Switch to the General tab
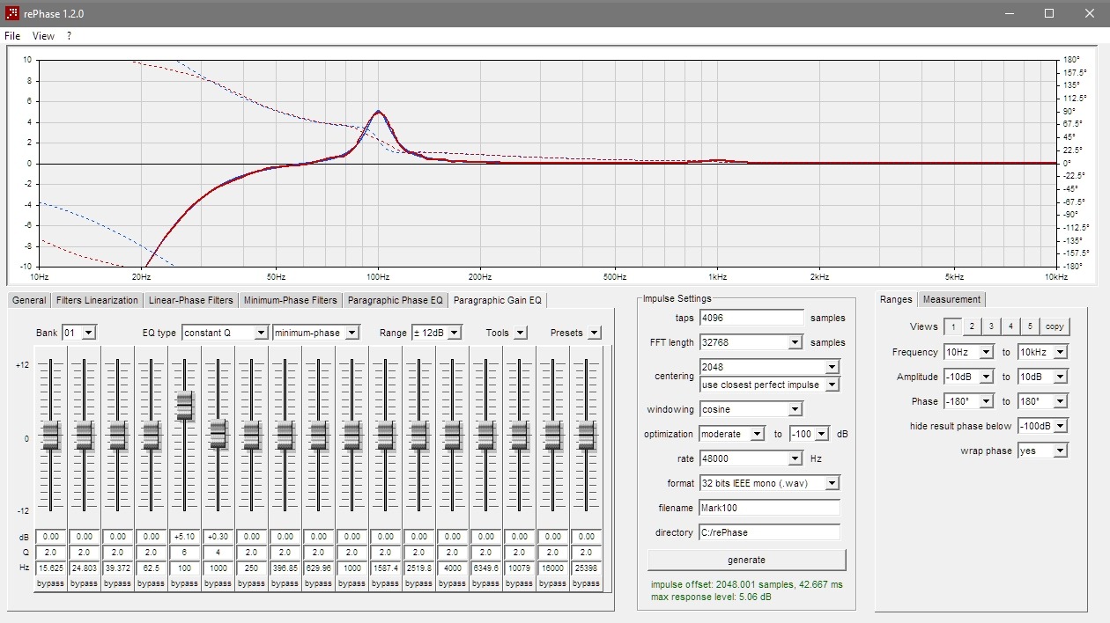 (x=29, y=300)
